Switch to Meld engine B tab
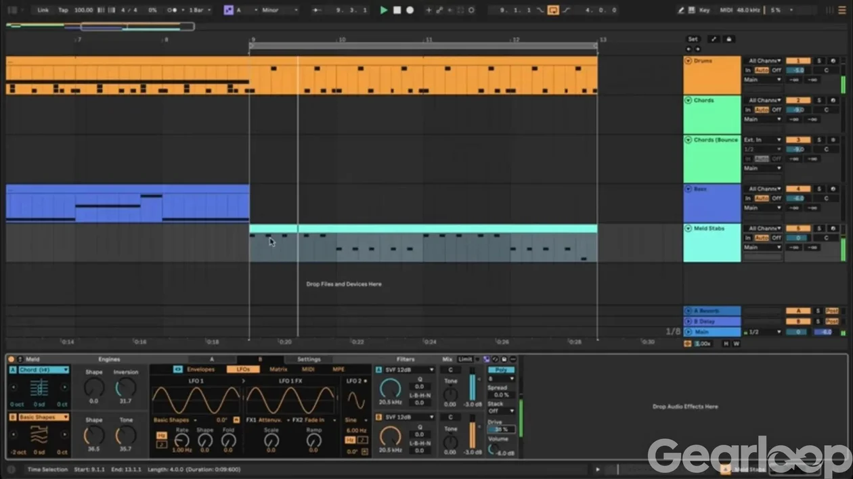853x479 pixels. (x=260, y=359)
